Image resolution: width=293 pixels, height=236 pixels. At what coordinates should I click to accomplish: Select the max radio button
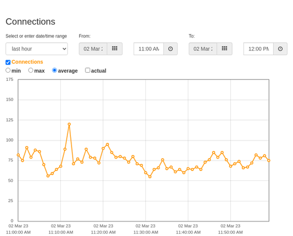pos(30,70)
